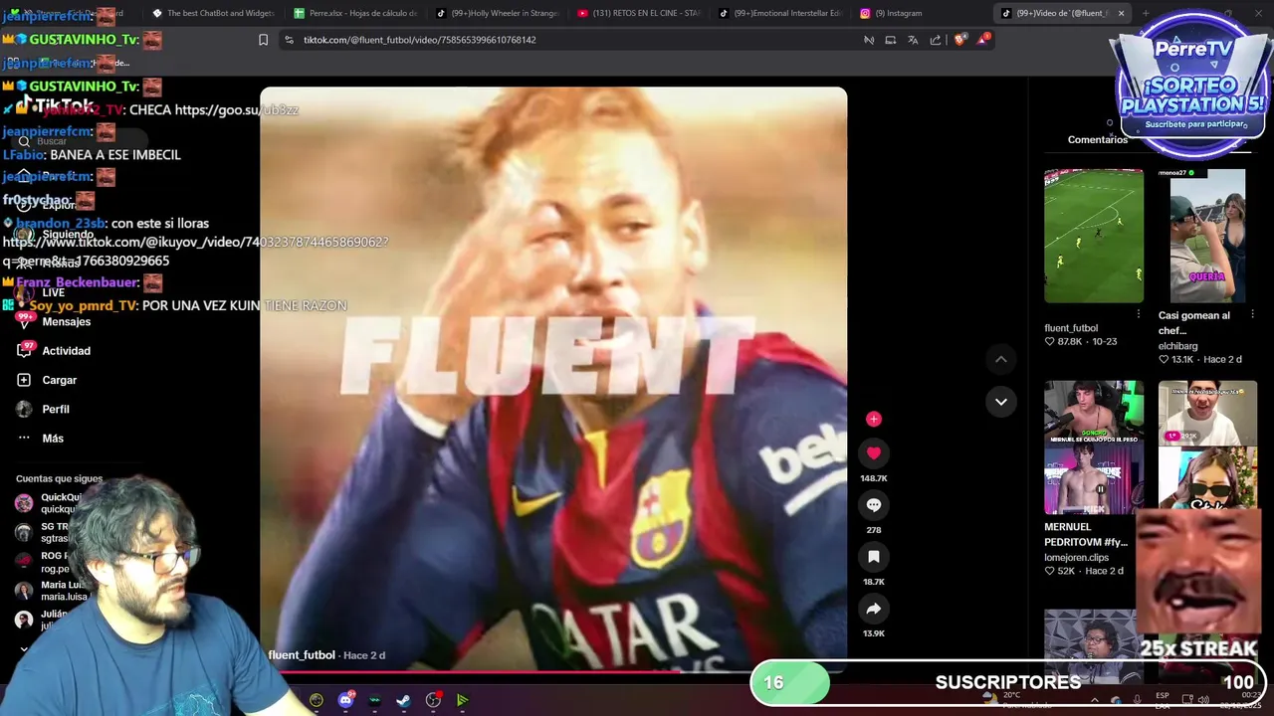
Task: Bookmark this page with the address bar icon
Action: pyautogui.click(x=263, y=40)
